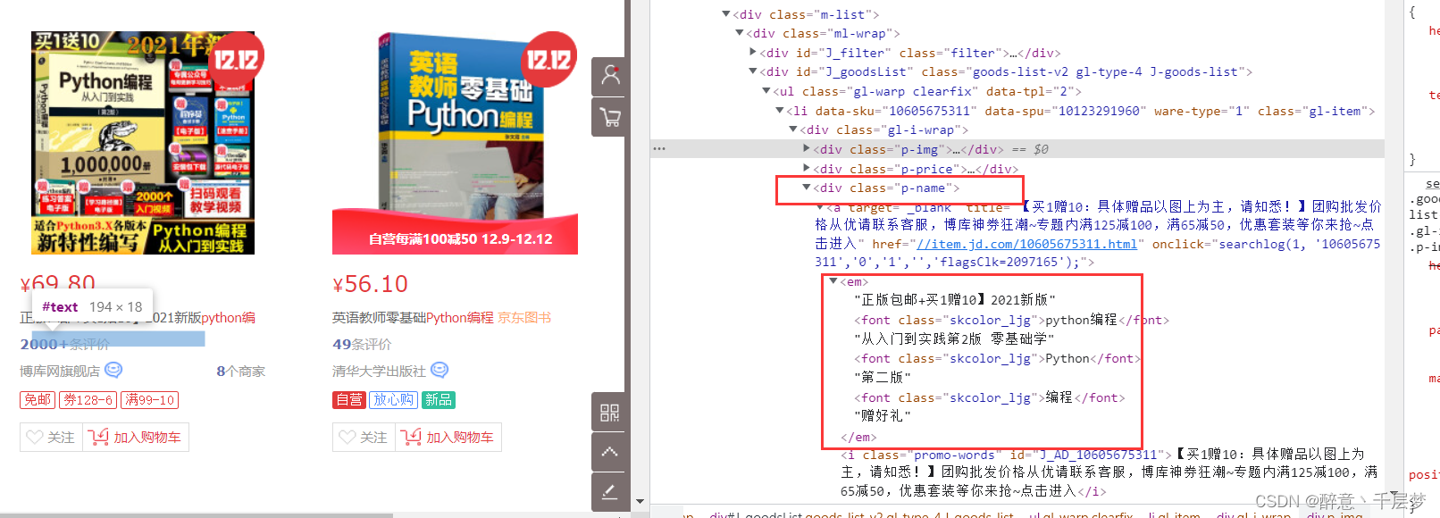Click ul.gl-warp.clearfix in the breadcrumb bar
1440x518 pixels.
point(1080,515)
